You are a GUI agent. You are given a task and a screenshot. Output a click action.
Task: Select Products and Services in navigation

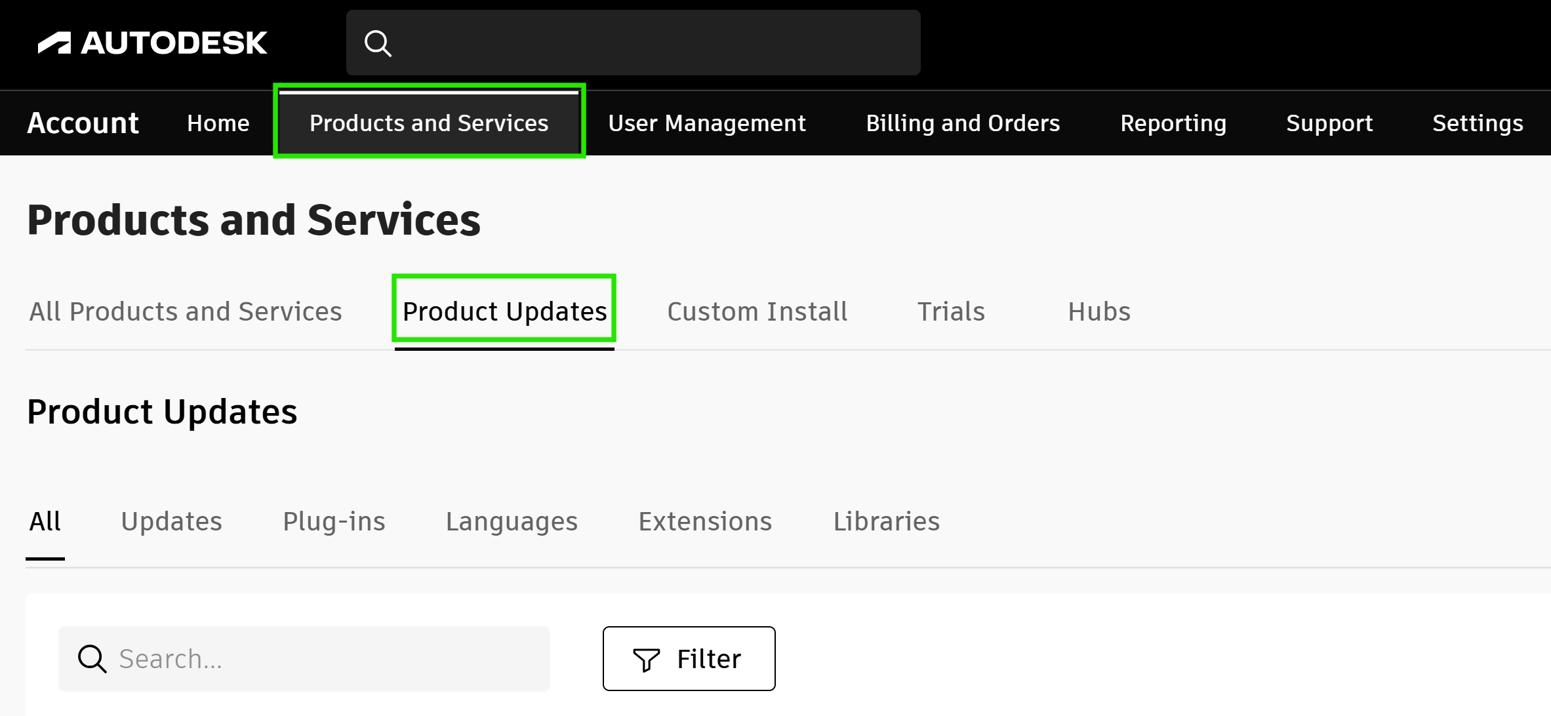(429, 123)
